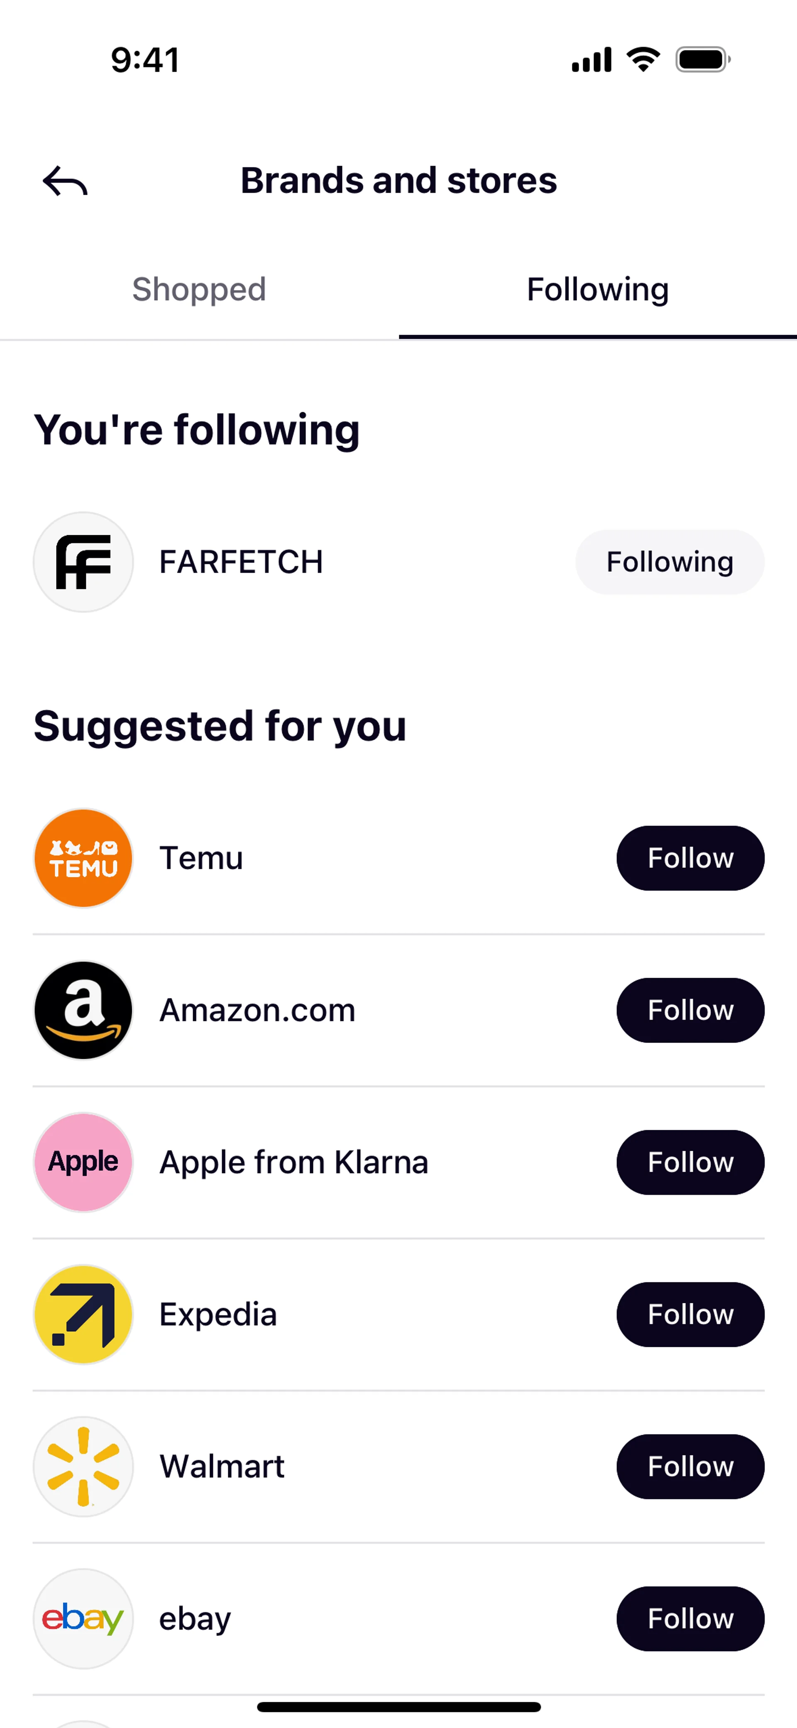Screen dimensions: 797x1728
Task: Open the Expedia store name
Action: (218, 1315)
